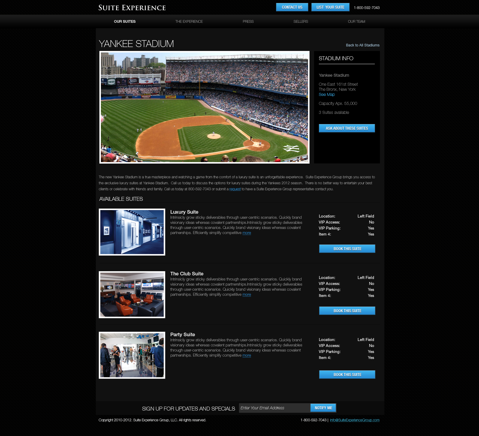Open the Party Suite thumbnail image
Screen dimensions: 479x436
pyautogui.click(x=132, y=355)
